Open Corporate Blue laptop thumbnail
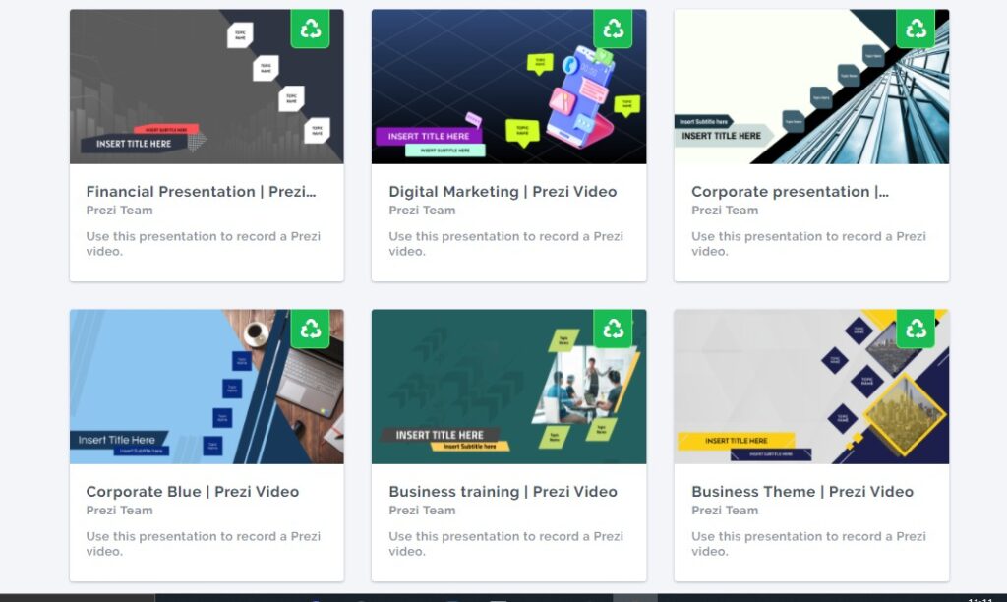This screenshot has height=602, width=1007. click(207, 387)
